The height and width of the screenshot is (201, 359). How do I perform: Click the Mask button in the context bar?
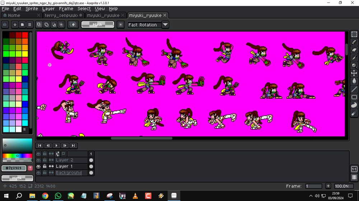point(98,25)
